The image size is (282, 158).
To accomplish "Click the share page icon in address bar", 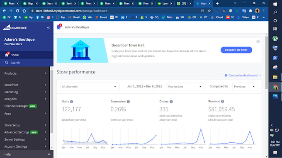I will 202,11.
